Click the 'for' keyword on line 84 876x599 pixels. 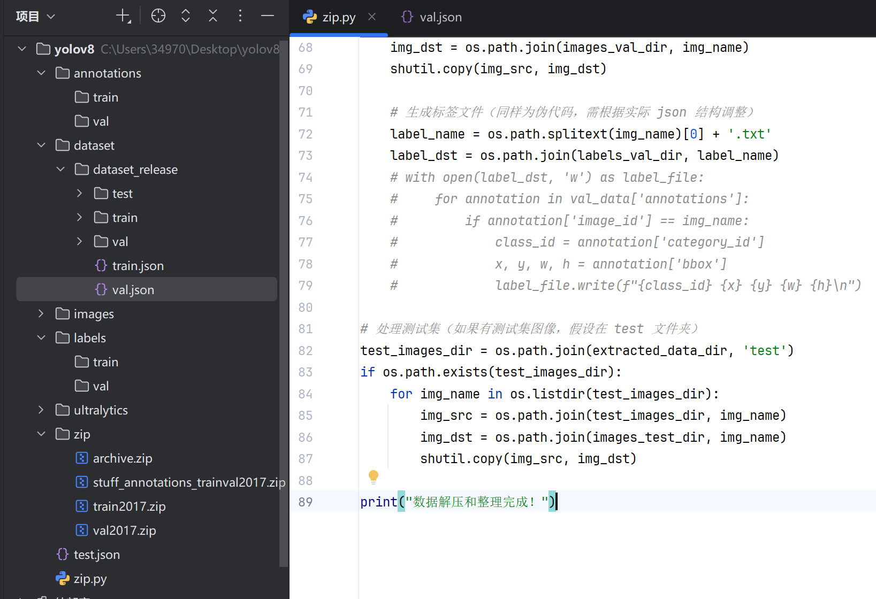pyautogui.click(x=401, y=394)
